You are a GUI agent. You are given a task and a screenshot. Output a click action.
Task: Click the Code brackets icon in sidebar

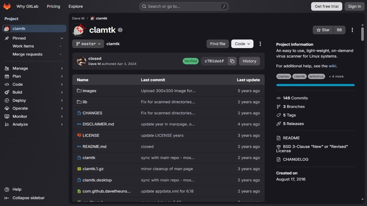(x=7, y=84)
